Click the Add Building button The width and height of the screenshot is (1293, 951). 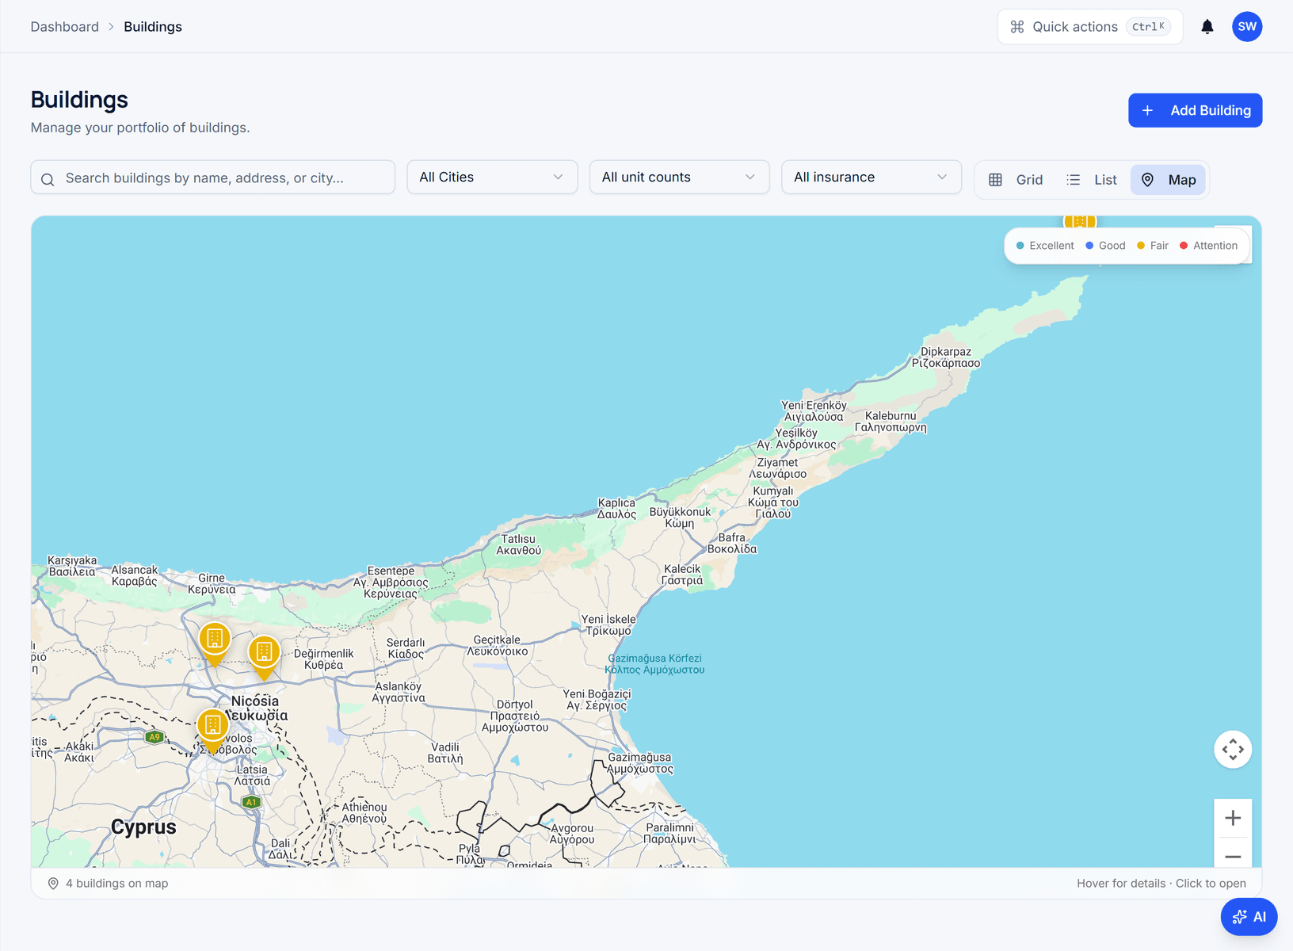click(1195, 110)
